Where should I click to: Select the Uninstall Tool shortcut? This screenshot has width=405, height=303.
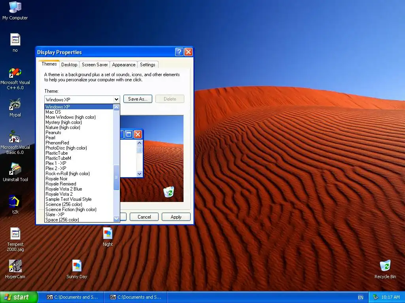tap(15, 172)
